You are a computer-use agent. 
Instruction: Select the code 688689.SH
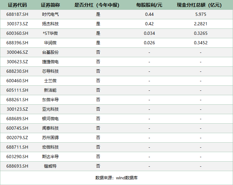tap(17, 119)
